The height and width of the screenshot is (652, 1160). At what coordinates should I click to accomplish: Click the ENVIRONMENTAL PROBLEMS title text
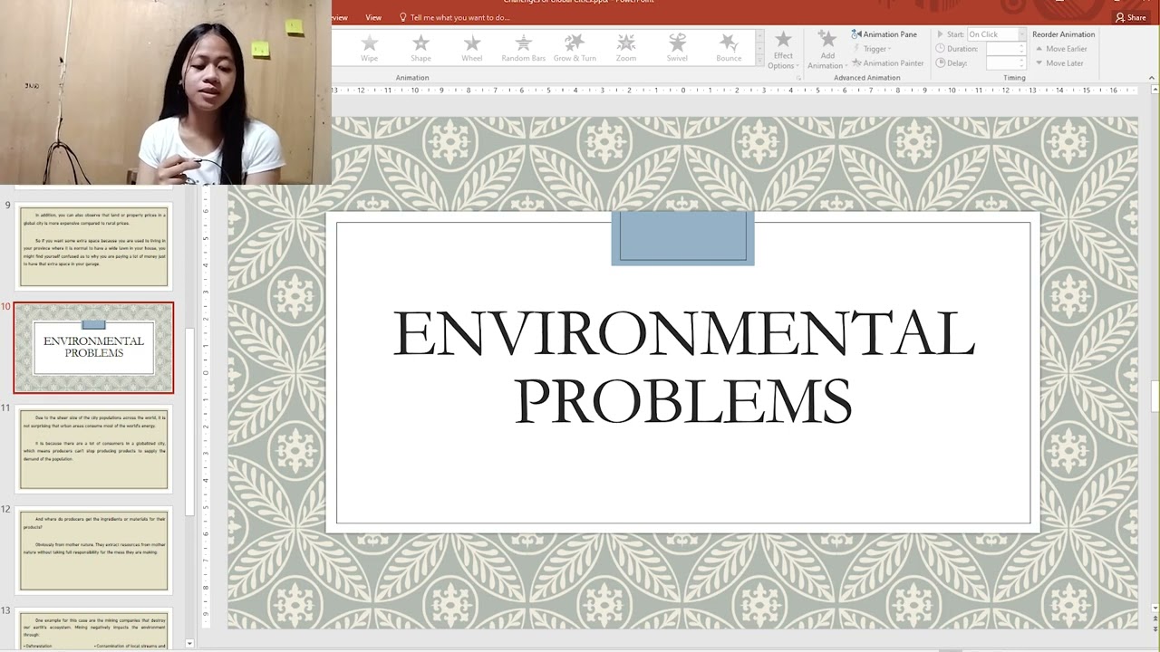pos(683,367)
